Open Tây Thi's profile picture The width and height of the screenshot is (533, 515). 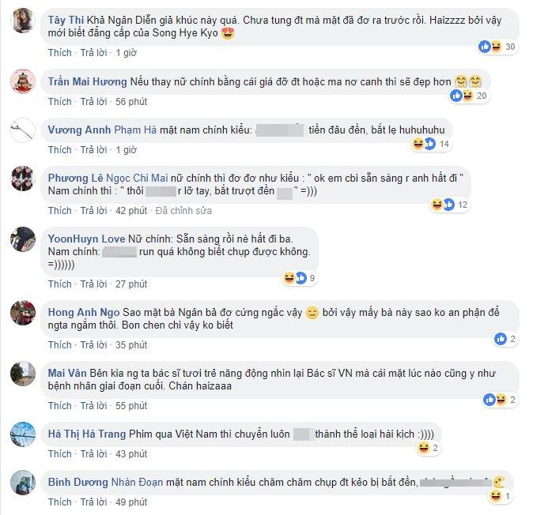(x=23, y=21)
